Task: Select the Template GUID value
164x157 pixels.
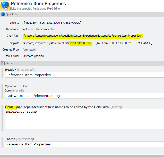Action: click(124, 43)
